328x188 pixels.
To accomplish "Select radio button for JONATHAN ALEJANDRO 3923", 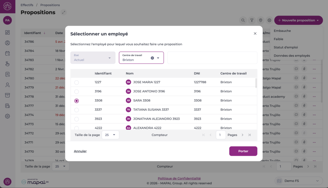I will click(x=77, y=119).
